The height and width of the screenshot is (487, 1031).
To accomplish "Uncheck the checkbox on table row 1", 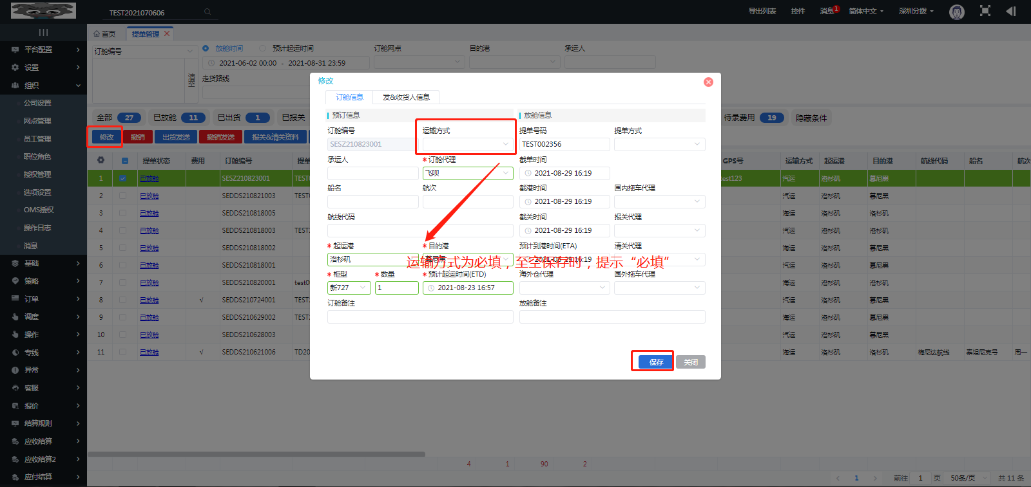I will pos(123,178).
